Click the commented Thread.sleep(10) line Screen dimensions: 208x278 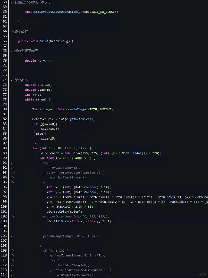coord(65,168)
